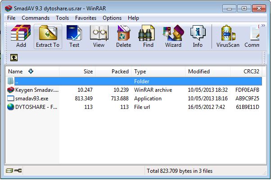
Task: Sort by the Modified column header
Action: tap(208, 72)
